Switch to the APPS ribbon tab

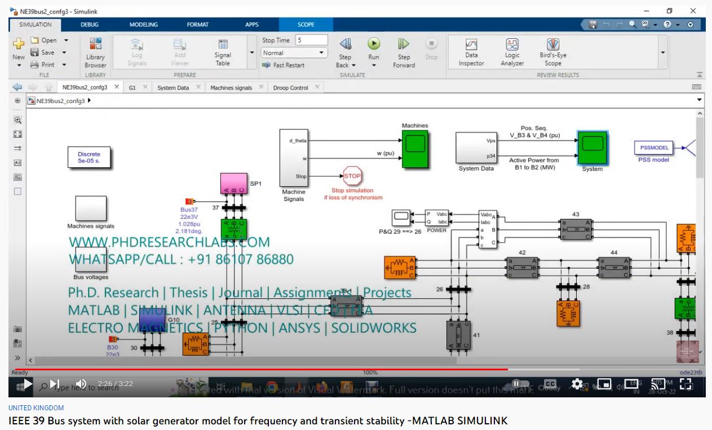251,25
